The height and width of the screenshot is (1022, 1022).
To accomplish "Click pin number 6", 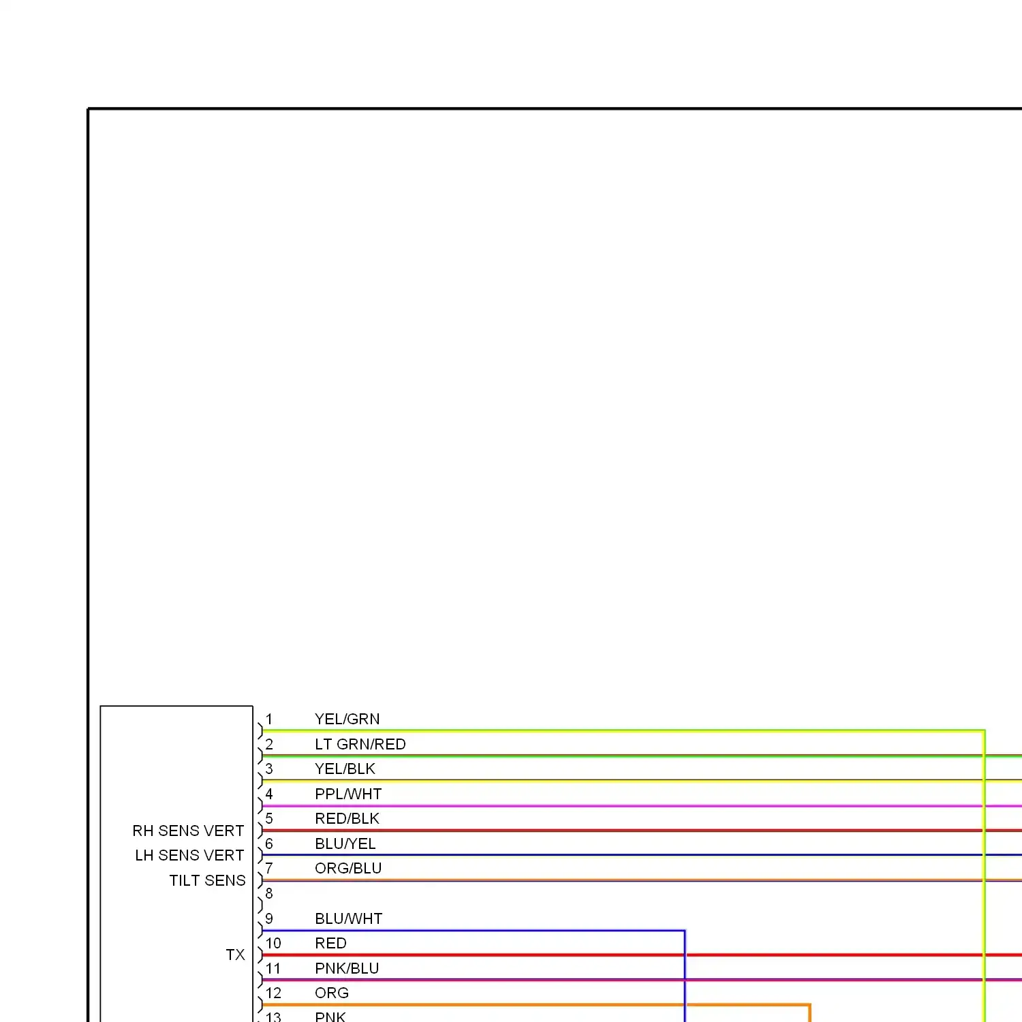I will (x=269, y=843).
